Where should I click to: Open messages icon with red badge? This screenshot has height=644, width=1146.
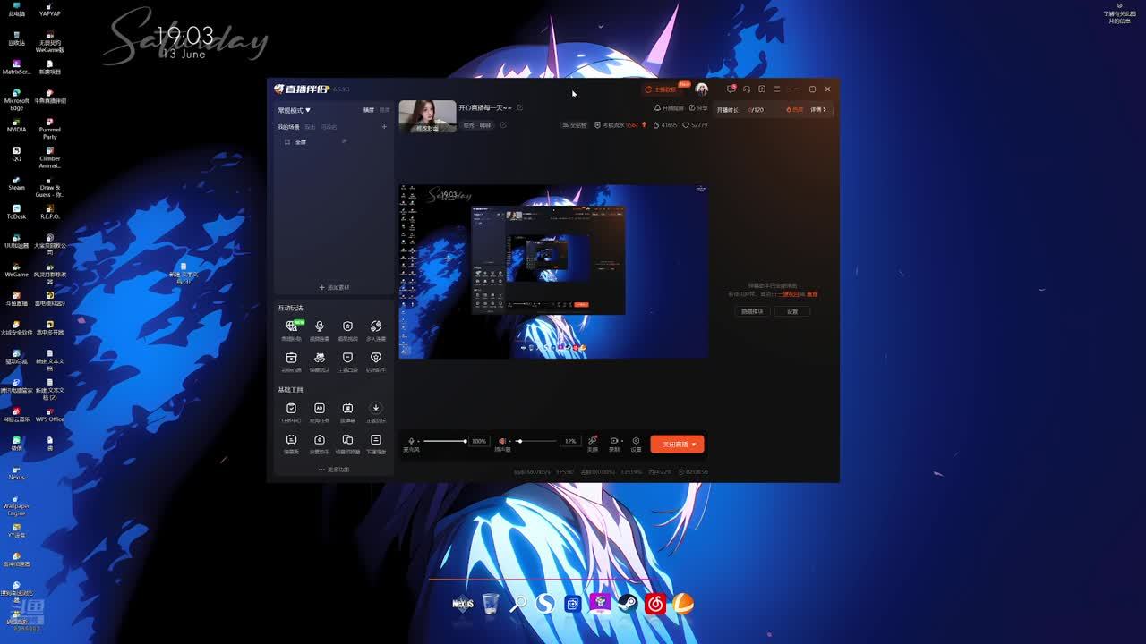click(731, 89)
